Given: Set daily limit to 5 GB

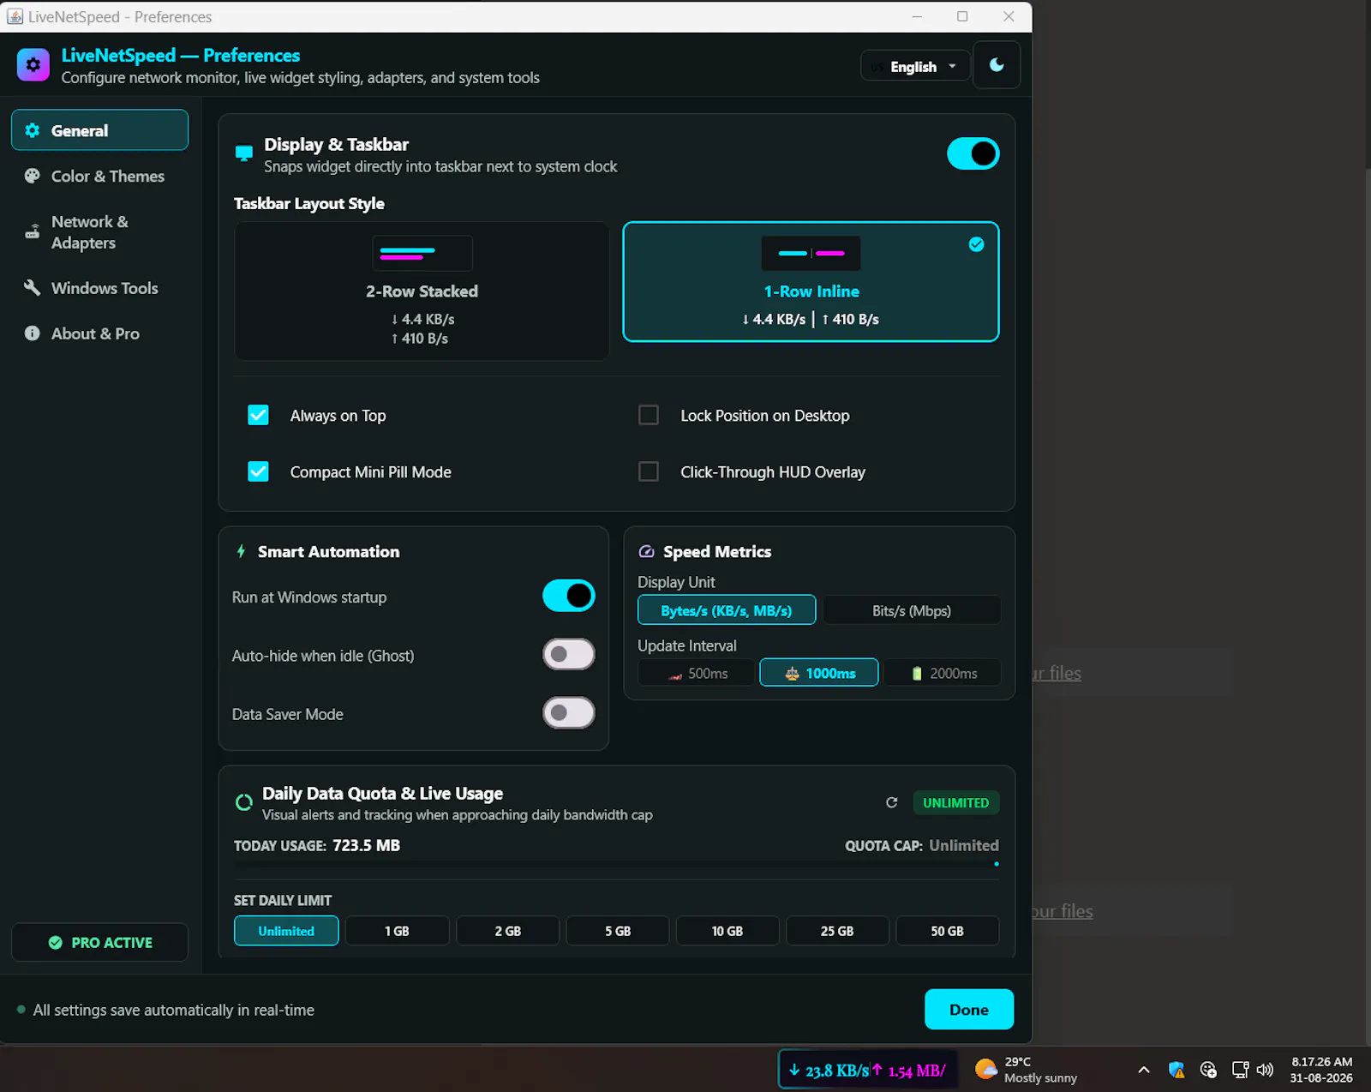Looking at the screenshot, I should pyautogui.click(x=618, y=931).
